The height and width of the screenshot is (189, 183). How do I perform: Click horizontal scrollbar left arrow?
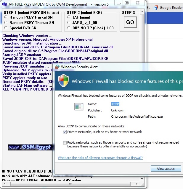click(x=5, y=184)
